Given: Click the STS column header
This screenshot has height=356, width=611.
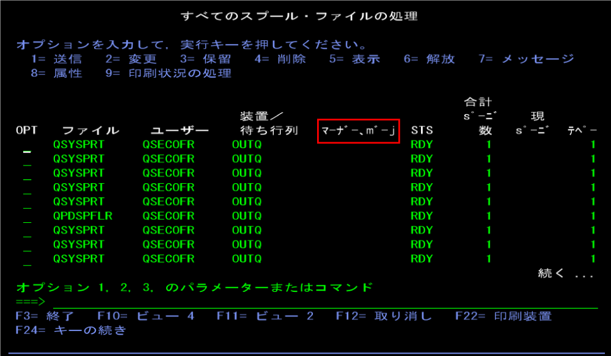Looking at the screenshot, I should [422, 130].
